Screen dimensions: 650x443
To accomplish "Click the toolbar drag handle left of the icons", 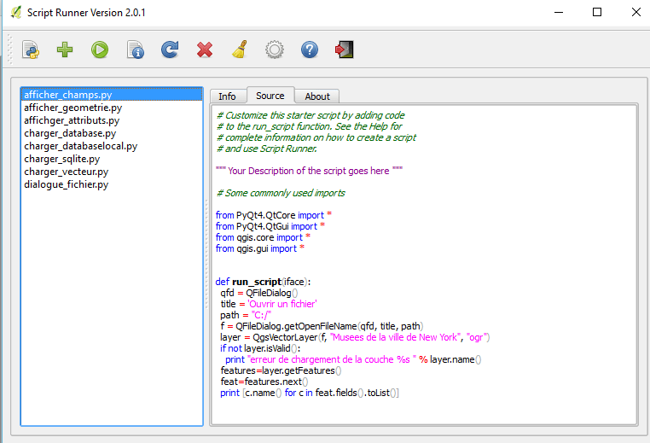I will [10, 50].
